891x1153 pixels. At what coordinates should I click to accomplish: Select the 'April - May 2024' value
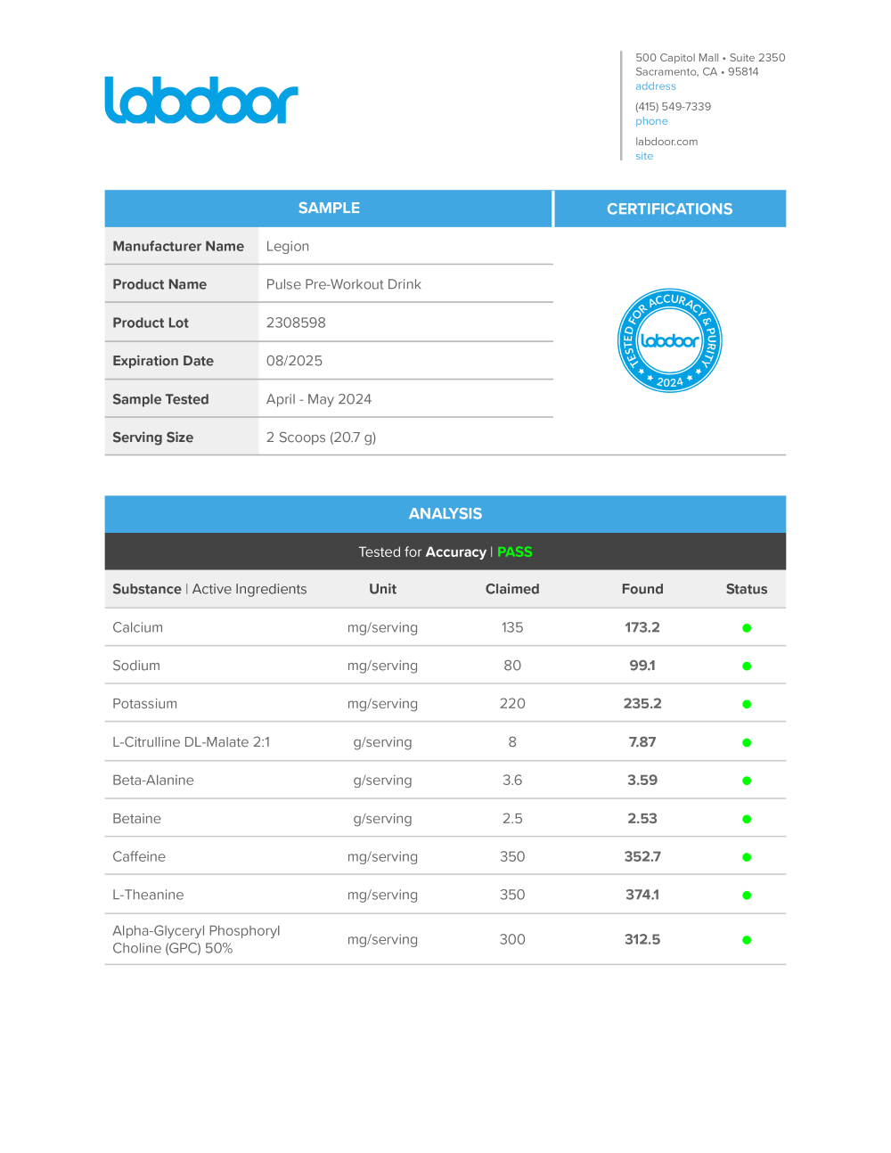click(319, 399)
